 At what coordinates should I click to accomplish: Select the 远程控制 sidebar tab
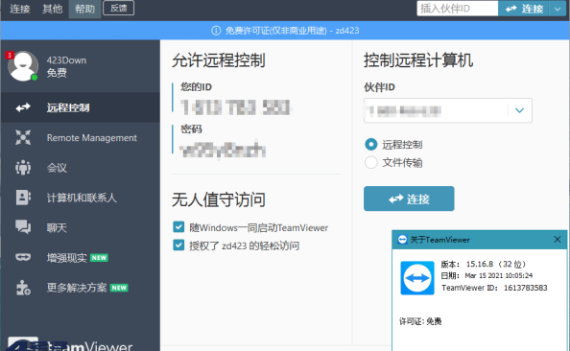coord(81,107)
